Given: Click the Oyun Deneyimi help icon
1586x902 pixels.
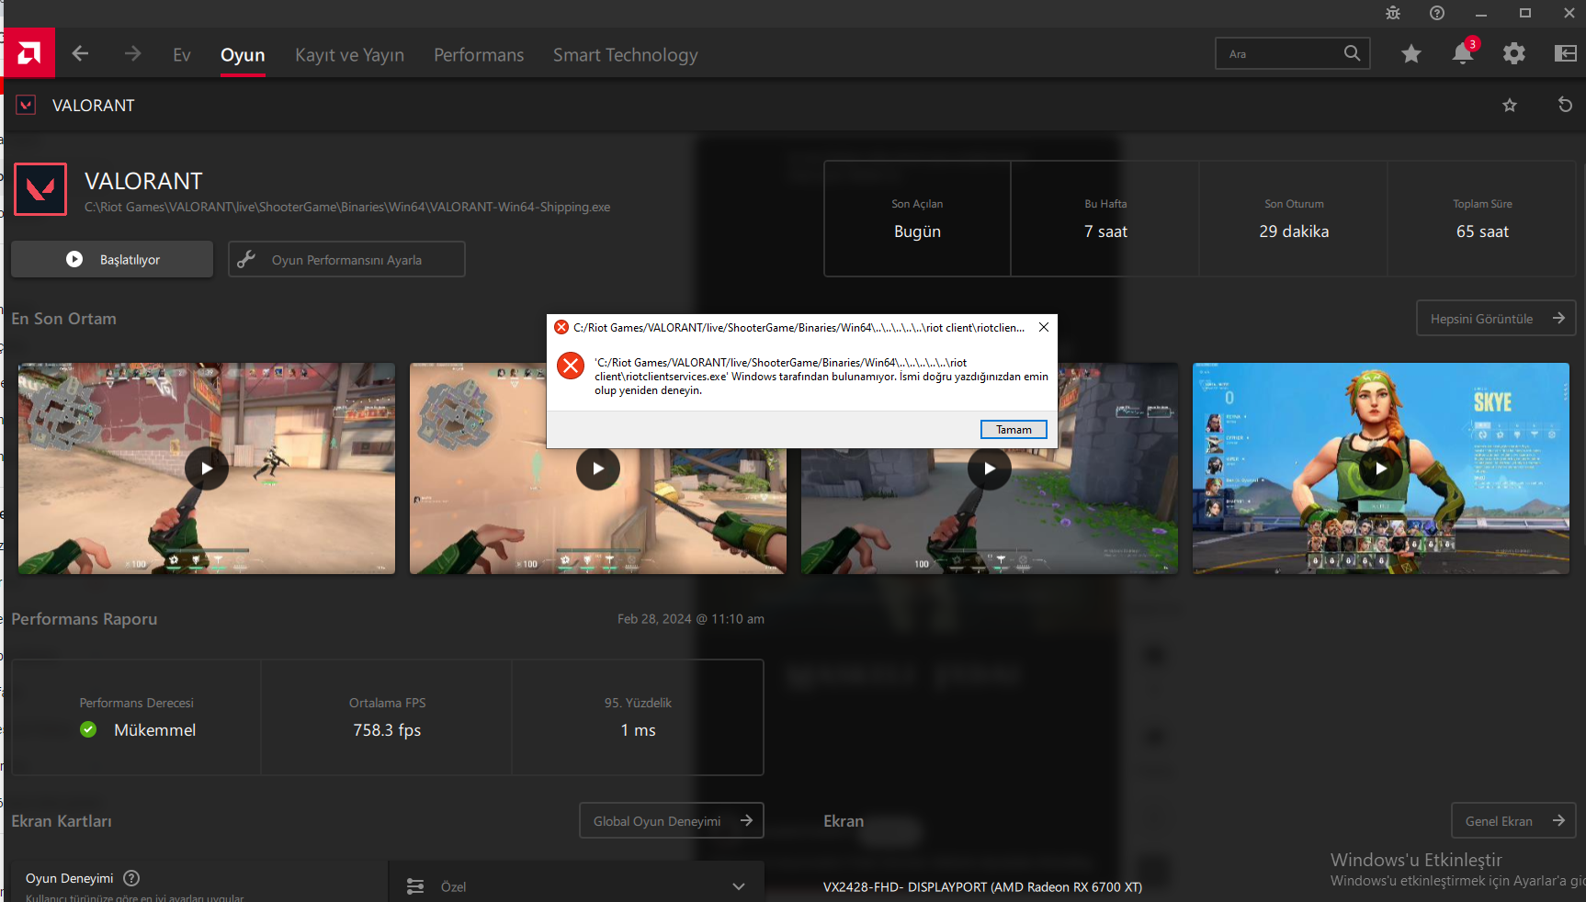Looking at the screenshot, I should coord(131,878).
